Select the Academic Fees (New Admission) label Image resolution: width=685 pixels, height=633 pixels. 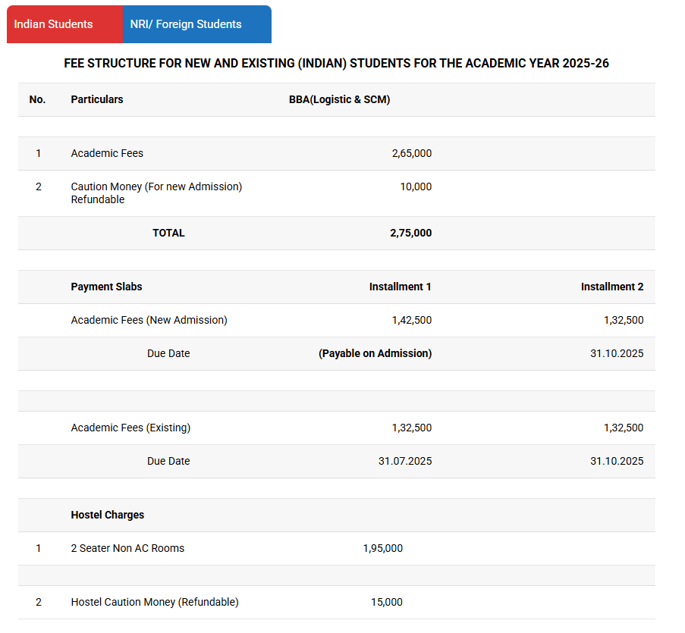point(149,320)
